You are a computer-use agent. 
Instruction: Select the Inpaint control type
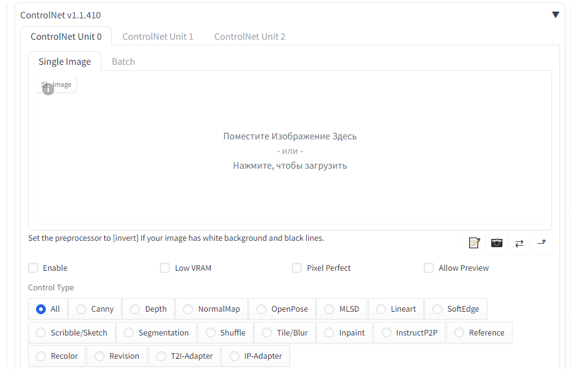329,333
